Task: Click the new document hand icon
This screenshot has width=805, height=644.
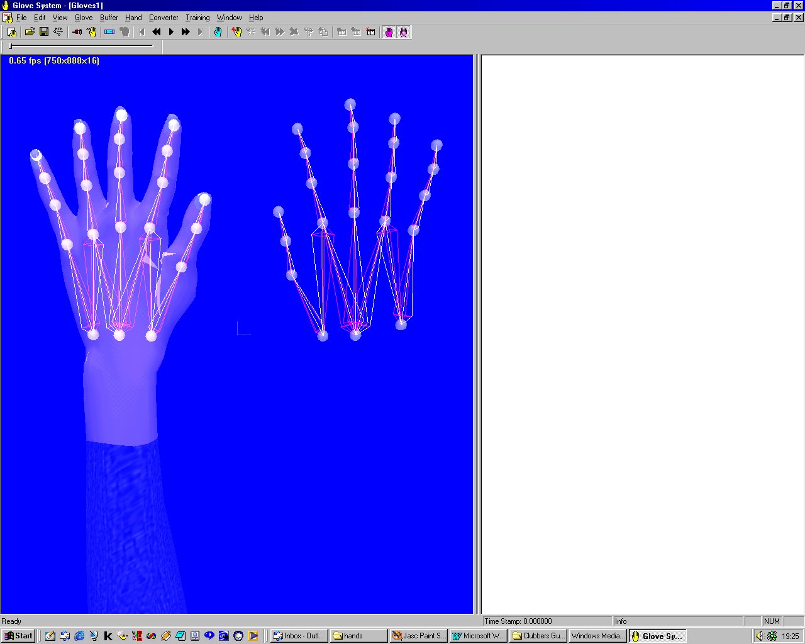Action: tap(11, 32)
